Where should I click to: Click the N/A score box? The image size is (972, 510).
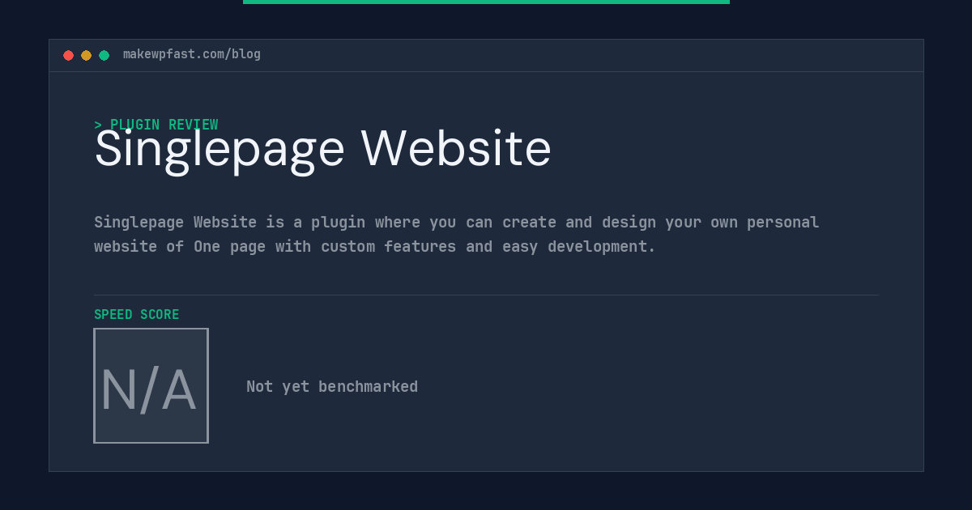[151, 385]
